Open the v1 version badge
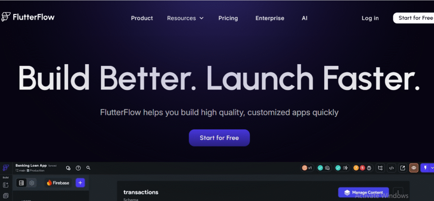 [x=307, y=168]
